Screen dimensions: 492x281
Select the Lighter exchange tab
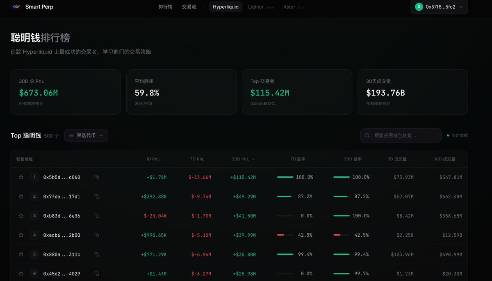point(261,7)
